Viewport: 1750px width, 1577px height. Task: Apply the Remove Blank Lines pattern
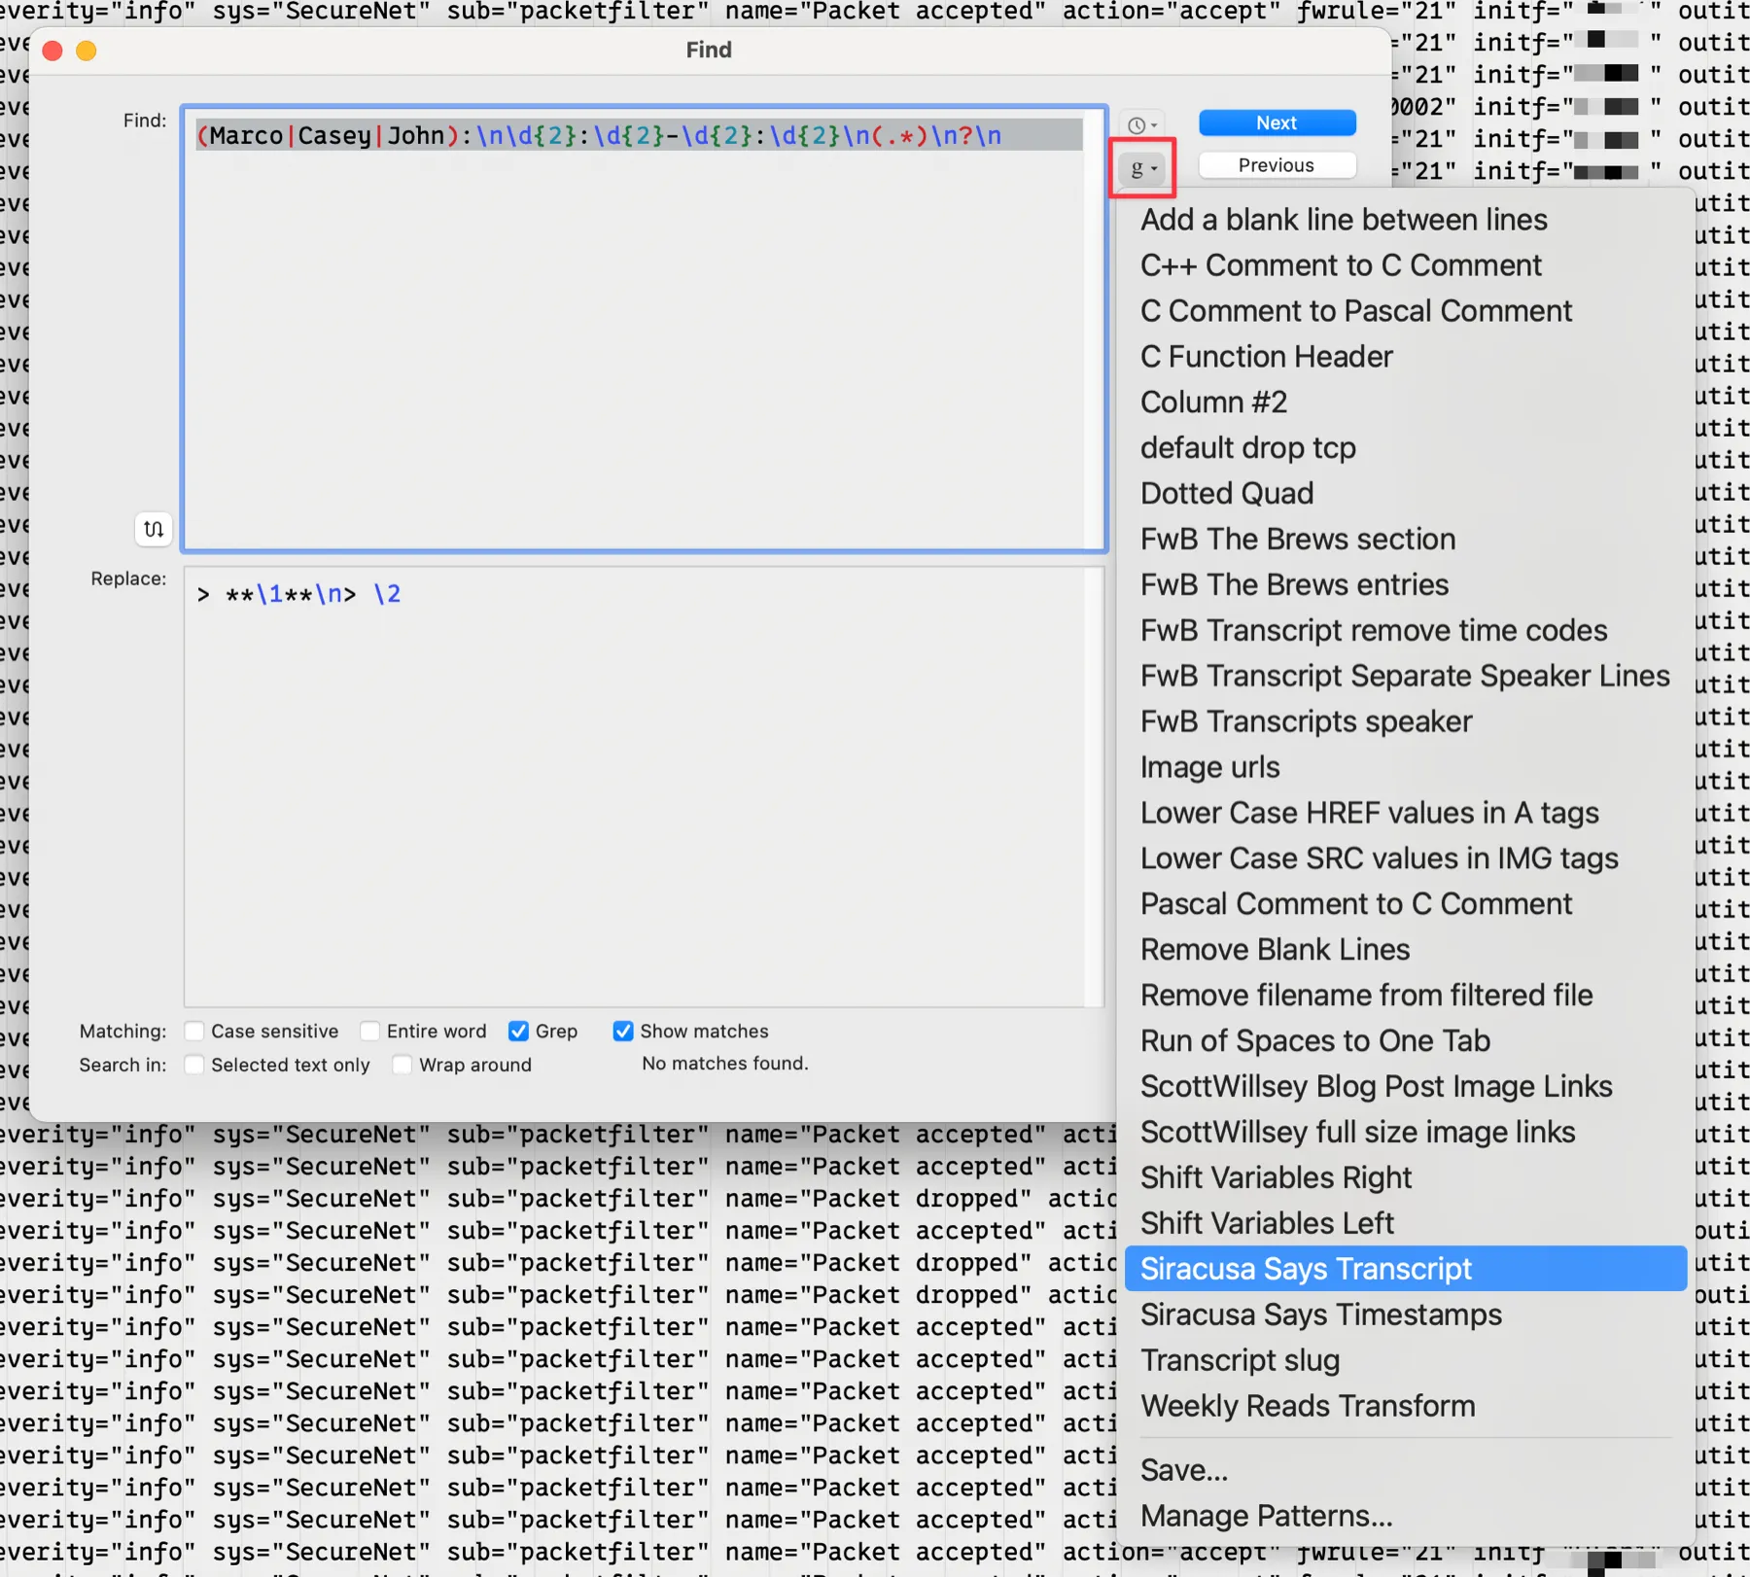(x=1275, y=949)
